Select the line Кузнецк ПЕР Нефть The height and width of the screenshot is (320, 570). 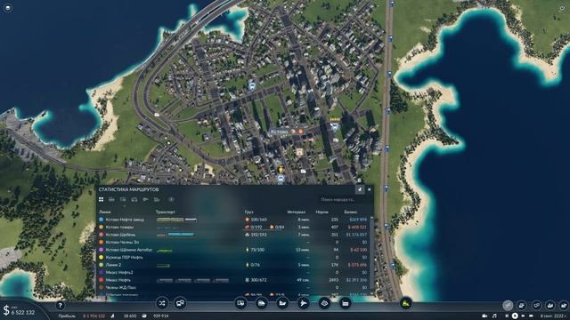(x=125, y=257)
